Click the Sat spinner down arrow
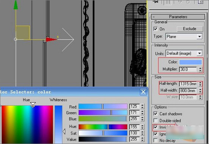Screen dimensions: 209x144 point(142,135)
